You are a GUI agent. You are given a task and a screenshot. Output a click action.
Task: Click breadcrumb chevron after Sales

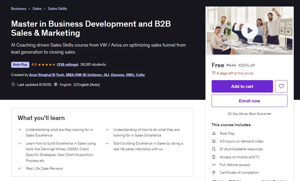pyautogui.click(x=45, y=9)
